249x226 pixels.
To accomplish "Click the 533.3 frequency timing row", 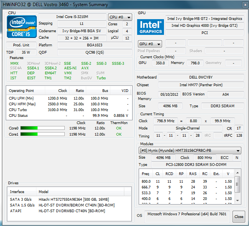I will pos(187,193).
